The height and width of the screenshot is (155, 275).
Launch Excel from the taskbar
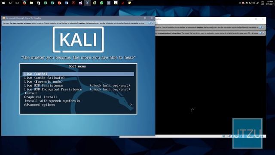(46, 3)
